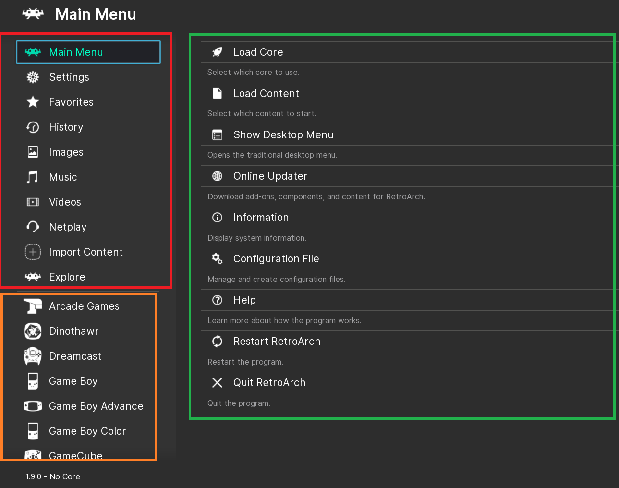Image resolution: width=619 pixels, height=488 pixels.
Task: Click the Arcade Games joystick icon
Action: coord(33,306)
